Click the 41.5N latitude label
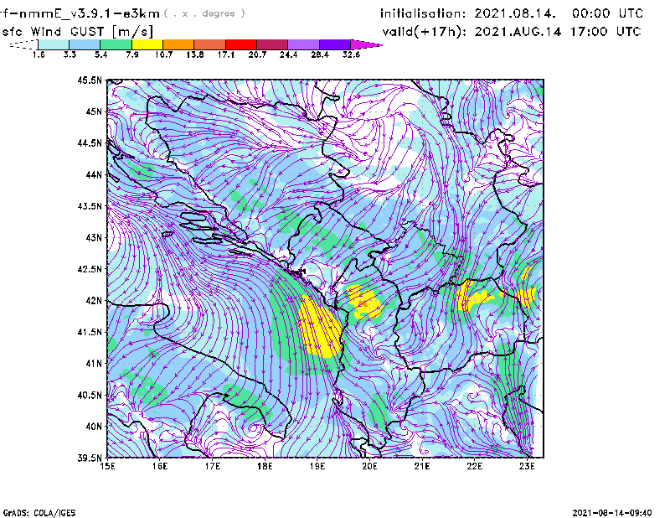670x518 pixels. (90, 332)
